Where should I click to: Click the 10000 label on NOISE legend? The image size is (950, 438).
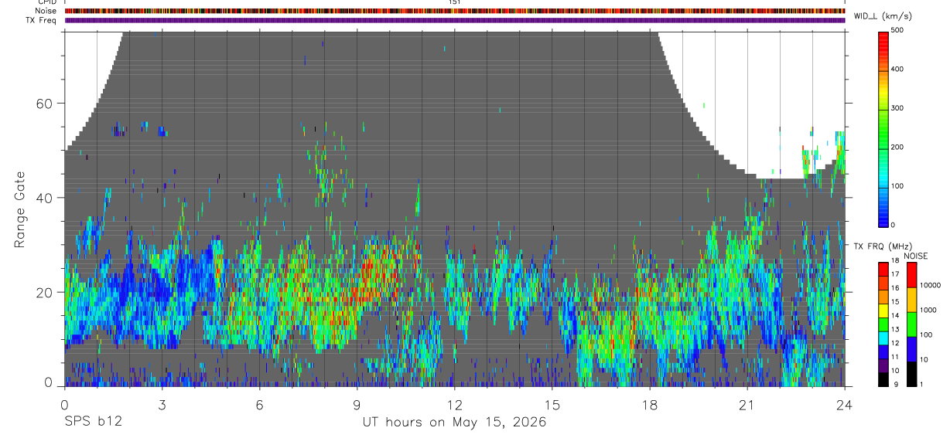[930, 285]
